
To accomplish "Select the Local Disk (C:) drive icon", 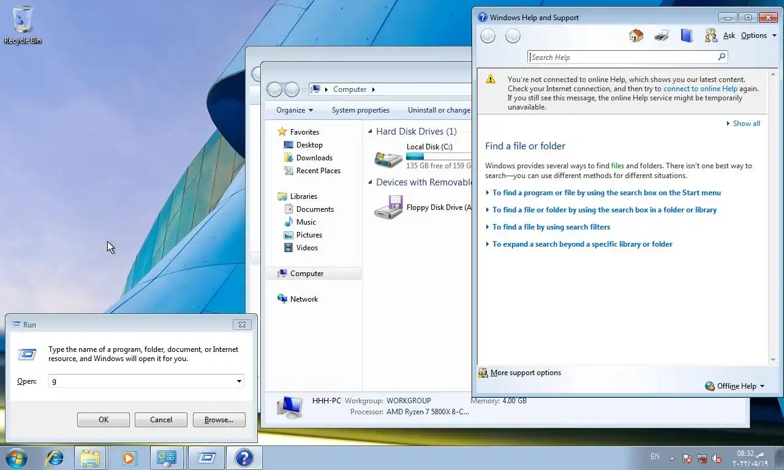I will click(x=388, y=159).
